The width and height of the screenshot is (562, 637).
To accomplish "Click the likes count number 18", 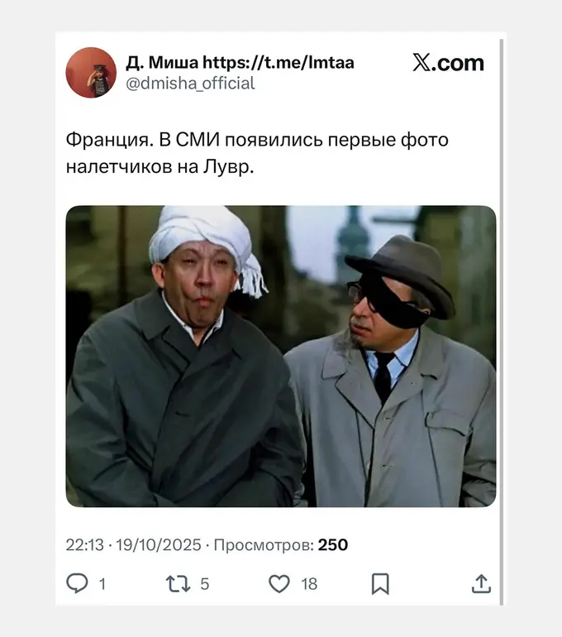I will click(309, 584).
